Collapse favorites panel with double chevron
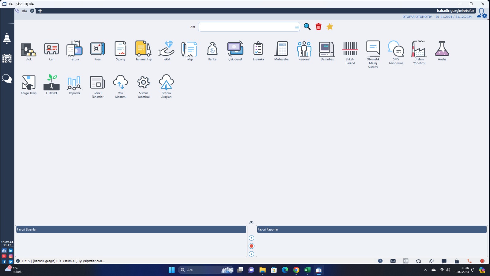Screen dimensions: 490x276 pos(251,222)
